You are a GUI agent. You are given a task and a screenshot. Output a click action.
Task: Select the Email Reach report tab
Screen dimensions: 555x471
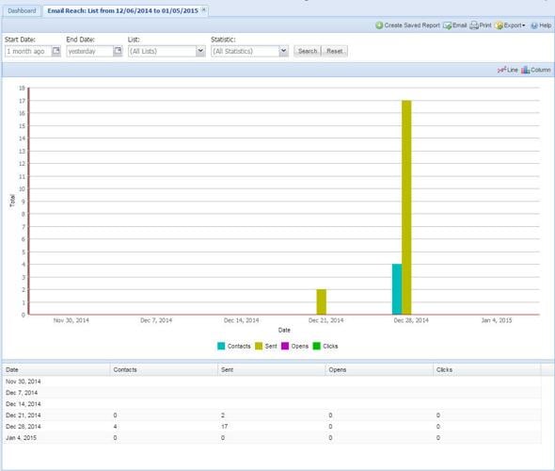tap(126, 10)
